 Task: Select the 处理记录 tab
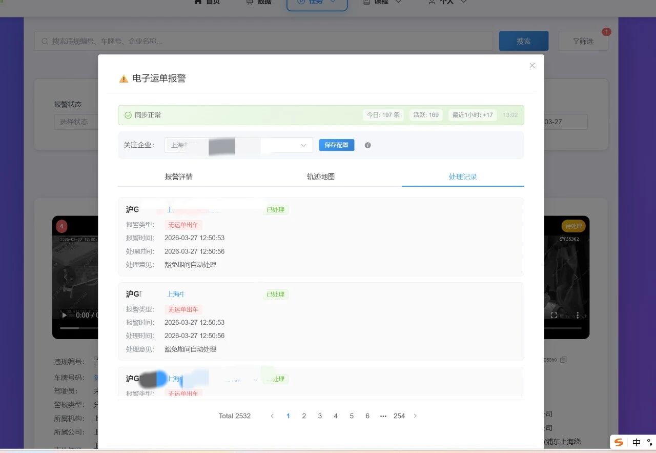[x=463, y=176]
